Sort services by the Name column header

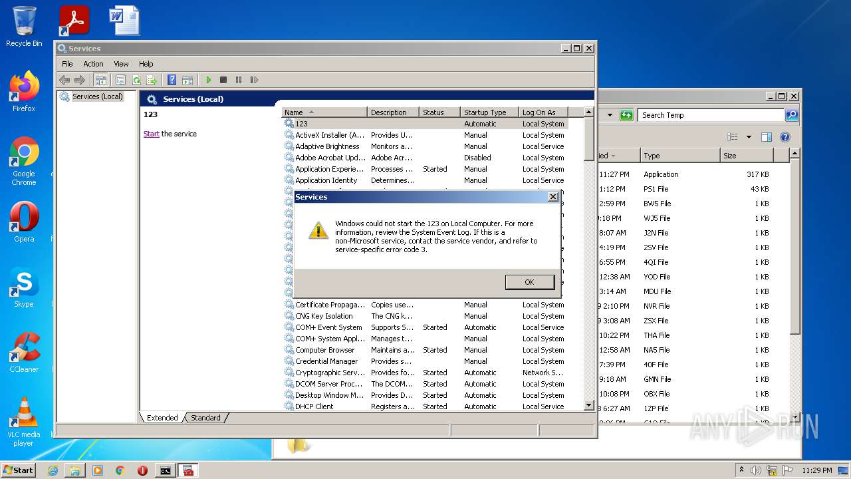(x=324, y=112)
